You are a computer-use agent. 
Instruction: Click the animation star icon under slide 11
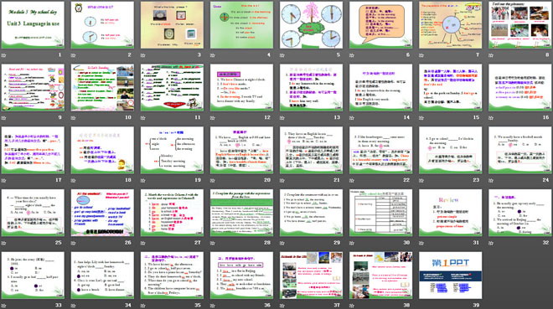tap(143, 118)
